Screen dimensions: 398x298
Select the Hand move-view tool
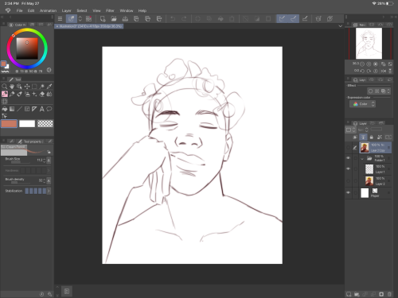(12, 87)
